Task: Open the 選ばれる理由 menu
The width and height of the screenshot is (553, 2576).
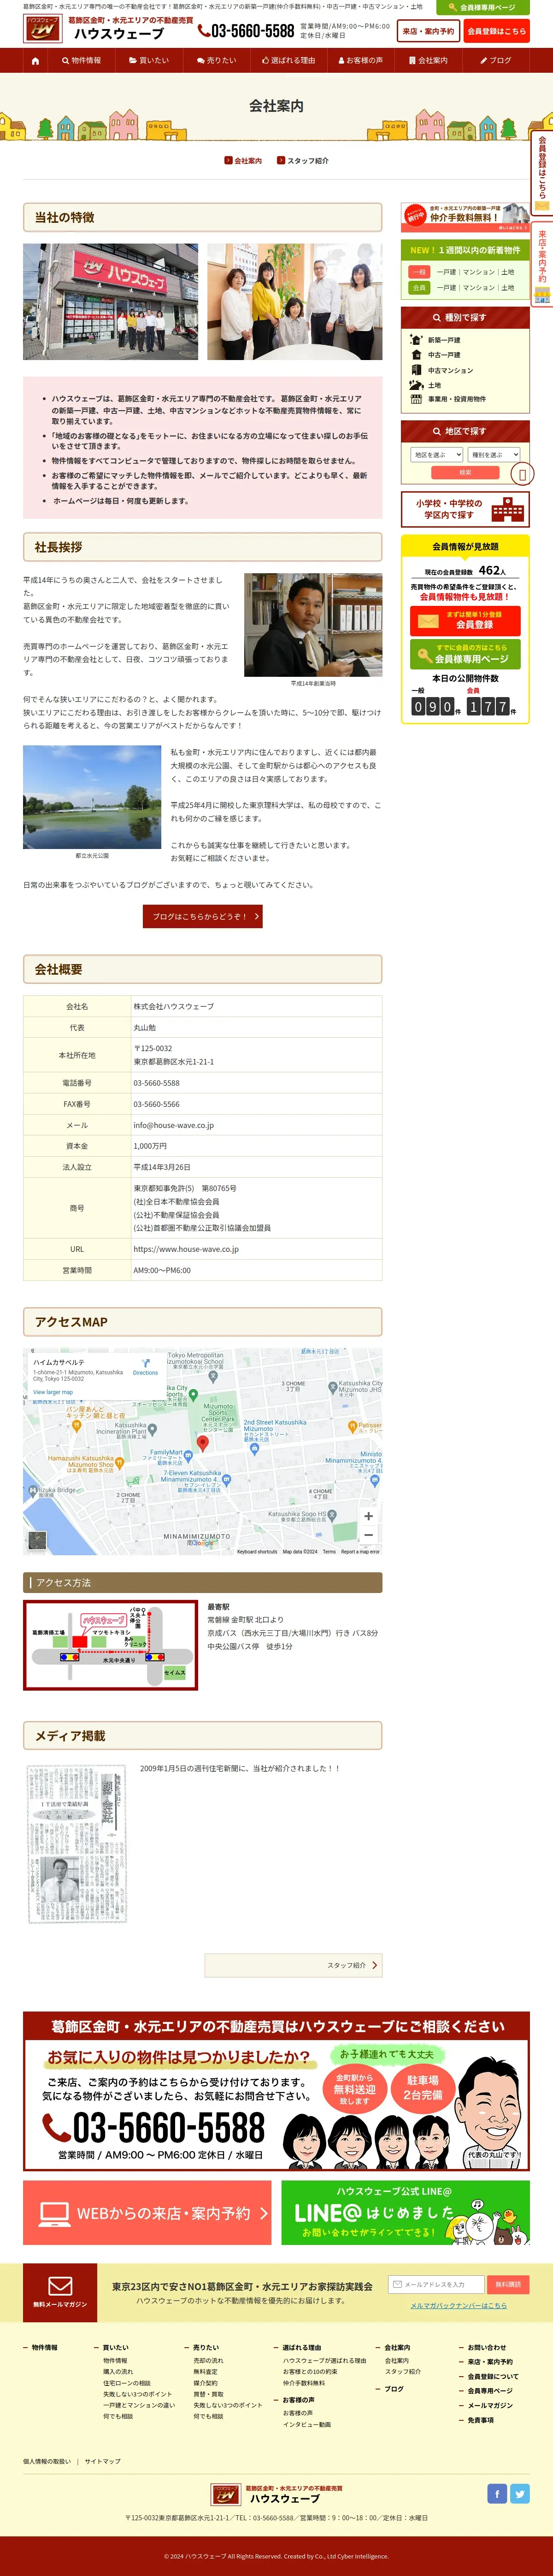Action: pos(288,60)
